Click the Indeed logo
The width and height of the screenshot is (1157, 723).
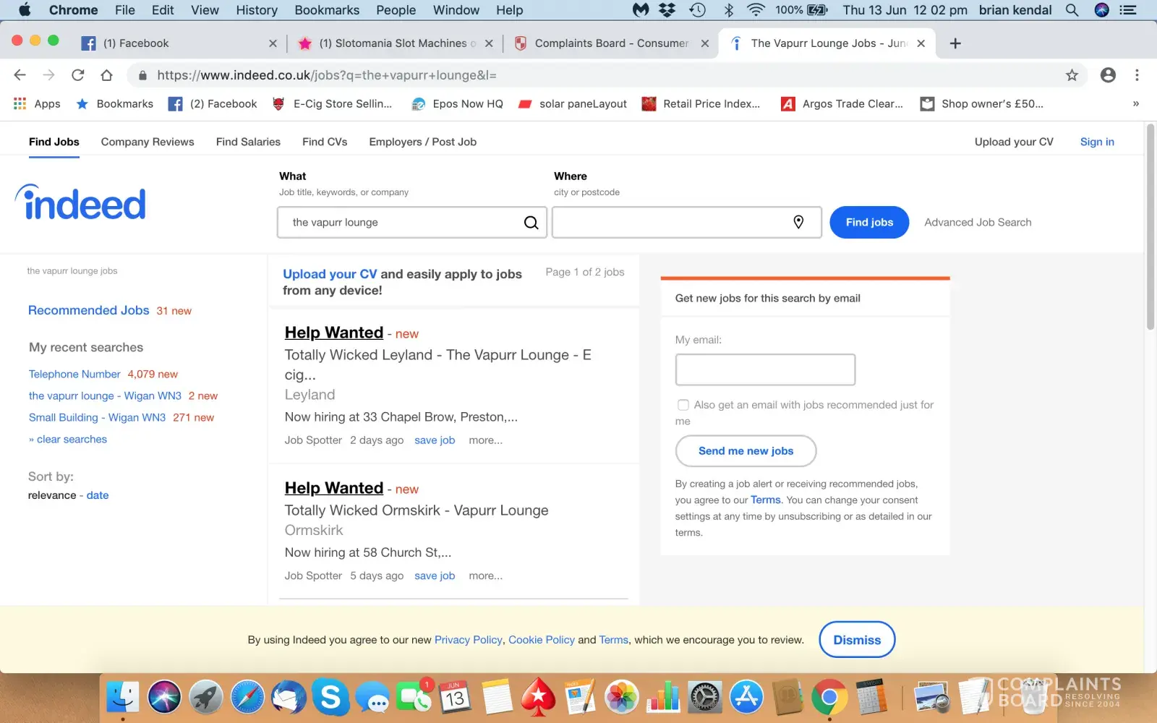click(x=81, y=203)
